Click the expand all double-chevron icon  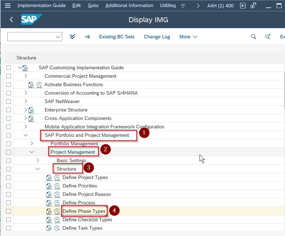(72, 37)
